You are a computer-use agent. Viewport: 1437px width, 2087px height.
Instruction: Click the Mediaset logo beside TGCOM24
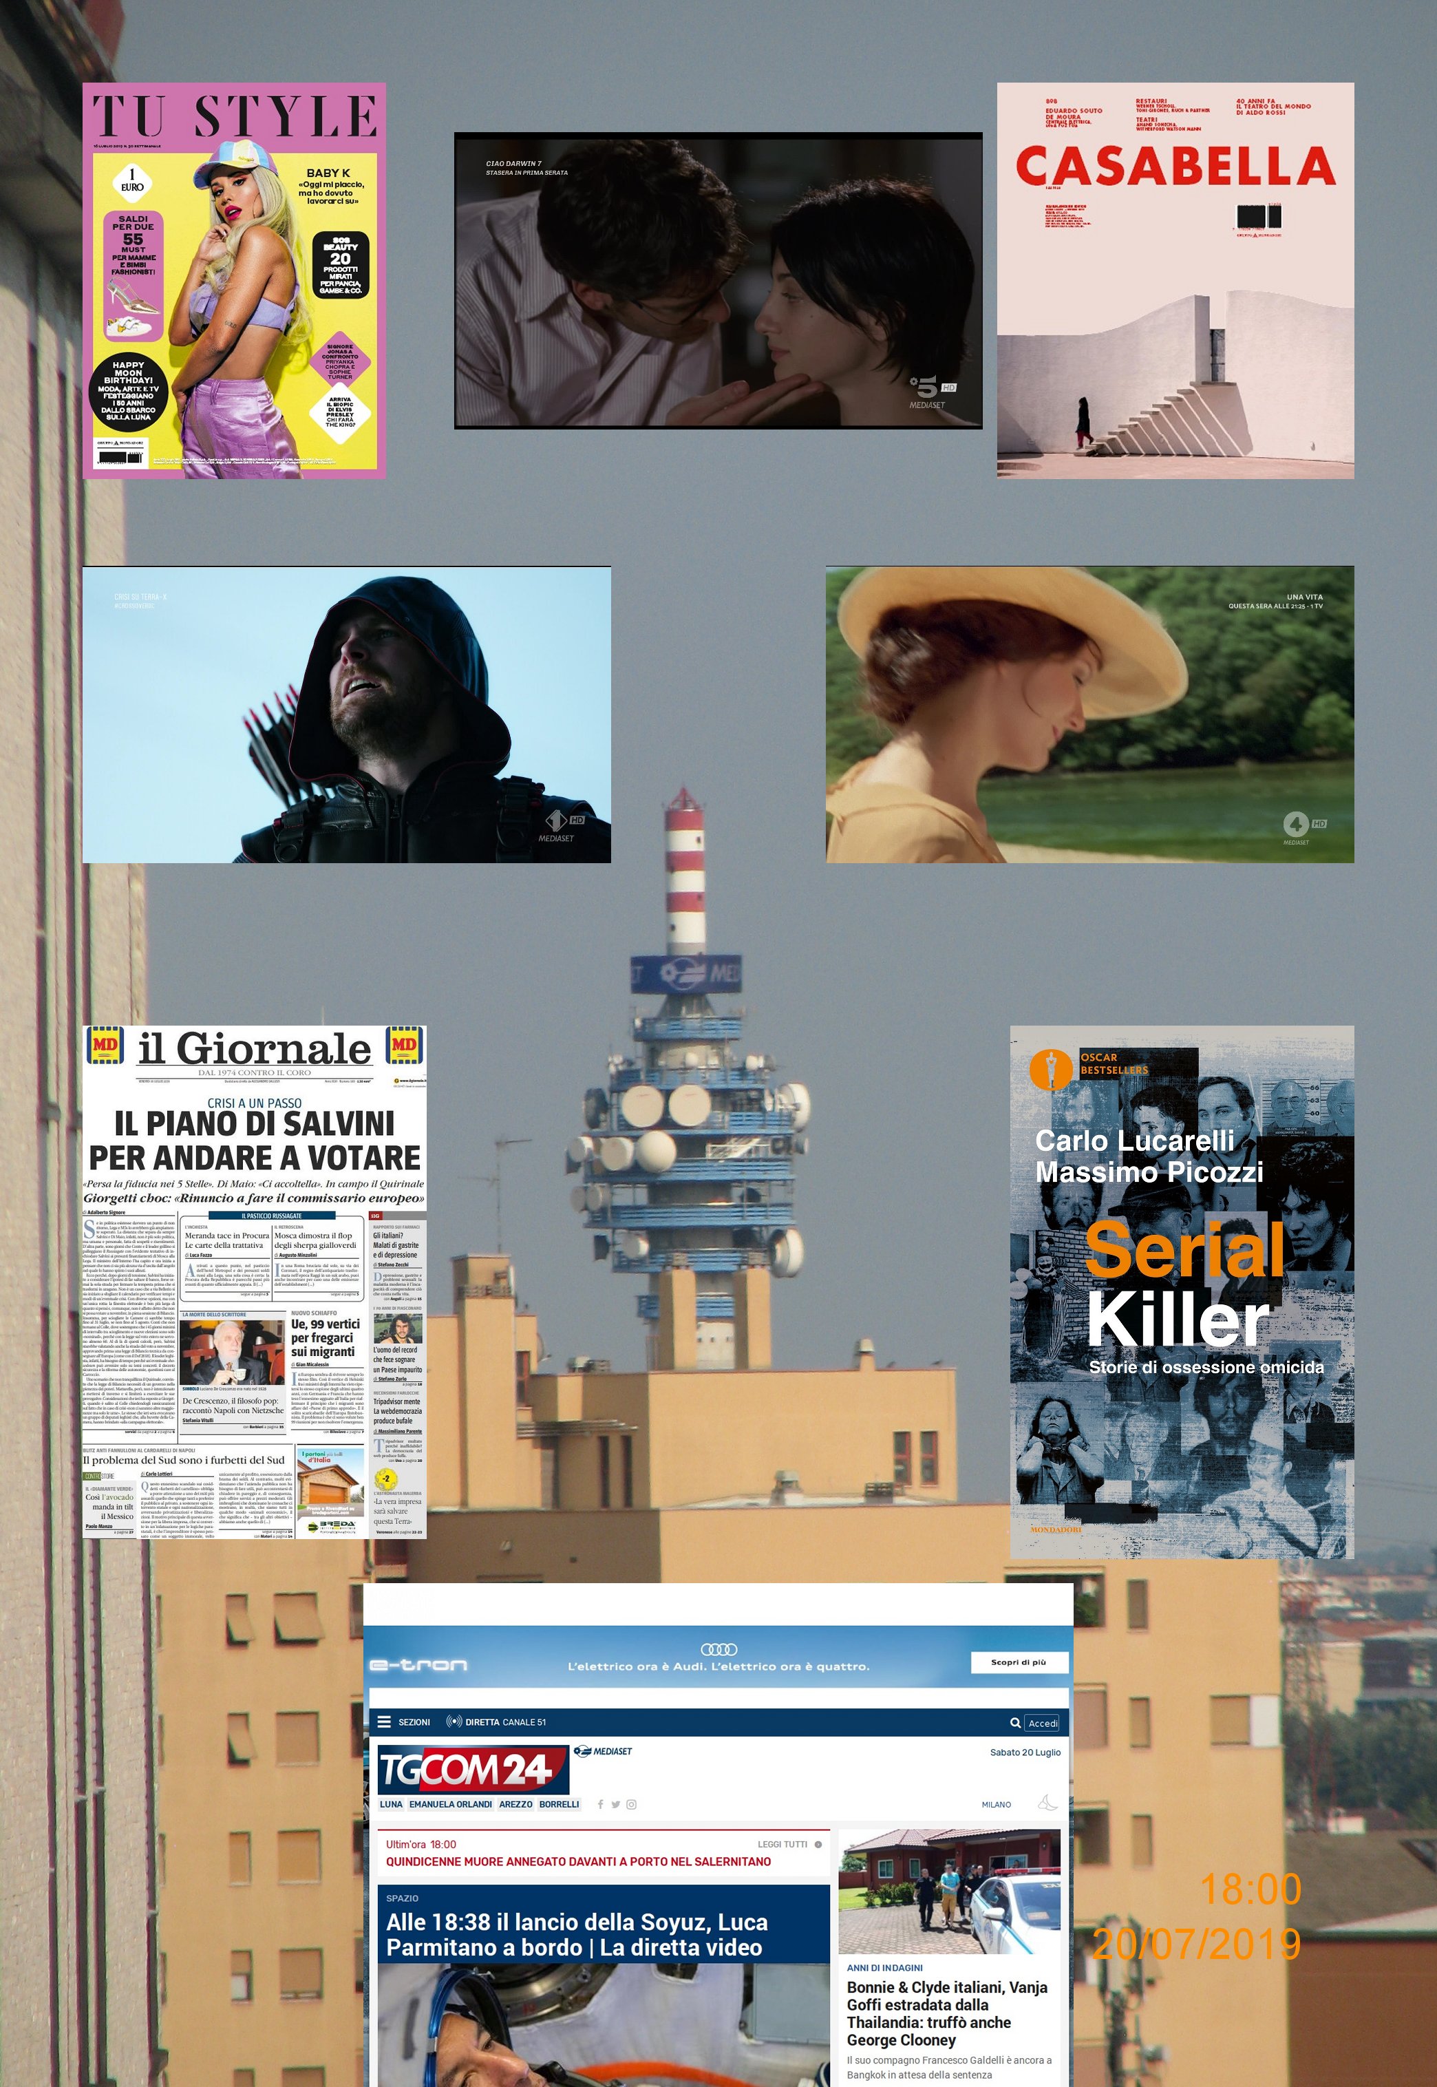click(x=604, y=1751)
